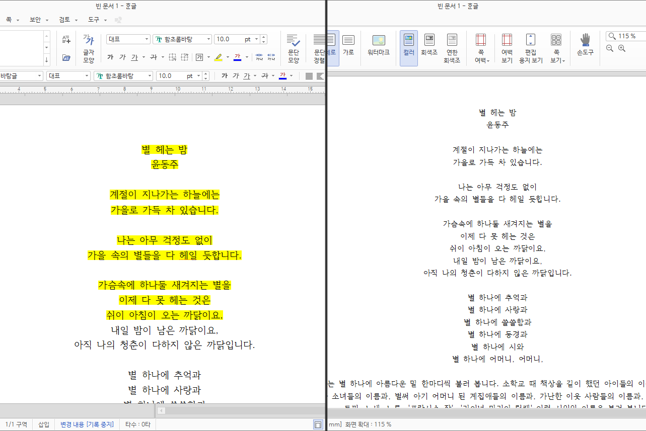The width and height of the screenshot is (646, 431).
Task: Click the yellow highlighter color button
Action: pos(219,57)
